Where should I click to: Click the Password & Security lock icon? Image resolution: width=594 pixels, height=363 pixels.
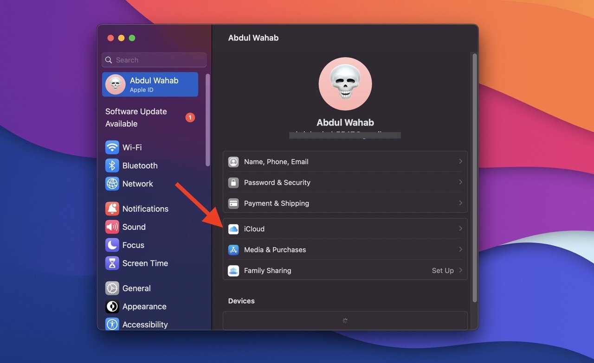coord(233,183)
